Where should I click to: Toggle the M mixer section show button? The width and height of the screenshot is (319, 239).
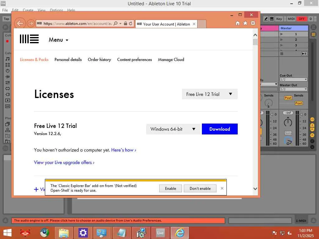[x=312, y=135]
